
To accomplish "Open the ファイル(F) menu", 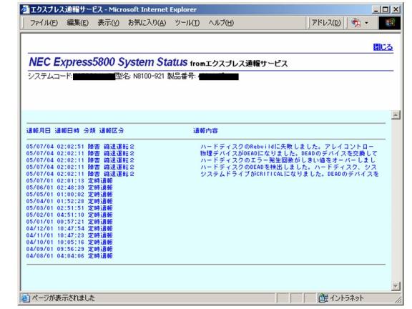I will pos(44,23).
